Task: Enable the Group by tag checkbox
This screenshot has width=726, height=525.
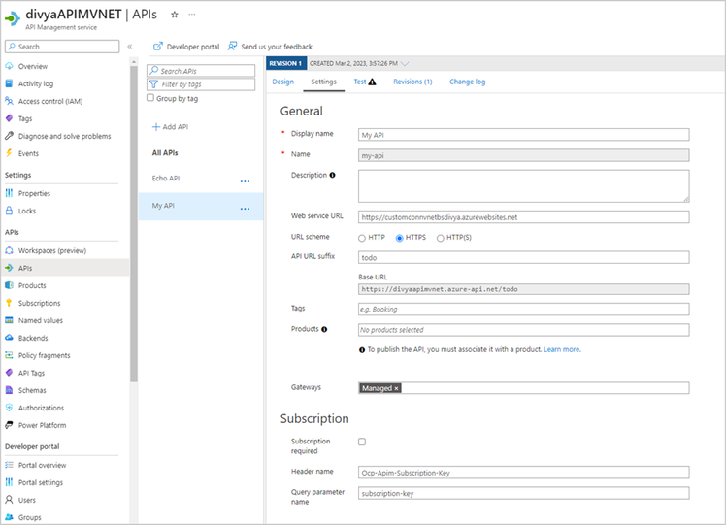Action: [x=150, y=98]
